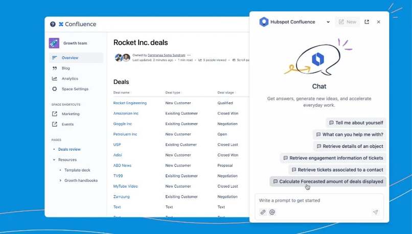Open the Amazonian Inc deal
Image resolution: width=412 pixels, height=234 pixels.
coord(126,113)
